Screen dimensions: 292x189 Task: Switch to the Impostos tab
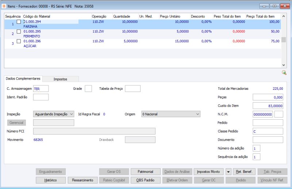60,79
